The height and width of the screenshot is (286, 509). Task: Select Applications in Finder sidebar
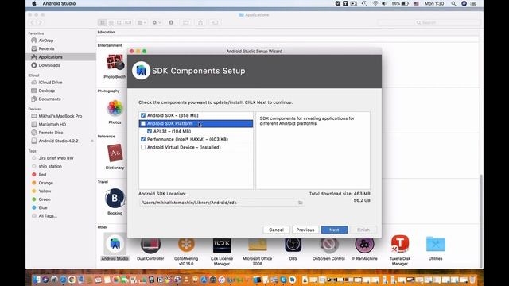click(50, 57)
